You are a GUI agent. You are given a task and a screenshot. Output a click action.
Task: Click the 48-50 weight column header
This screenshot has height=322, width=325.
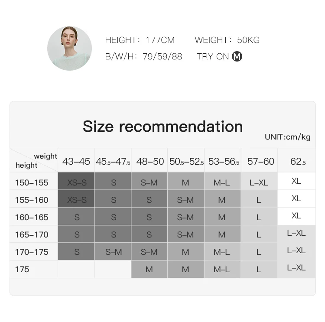pyautogui.click(x=150, y=161)
